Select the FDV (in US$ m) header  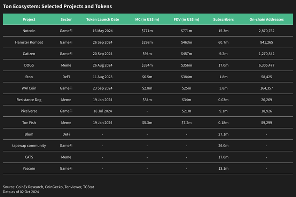click(x=187, y=19)
